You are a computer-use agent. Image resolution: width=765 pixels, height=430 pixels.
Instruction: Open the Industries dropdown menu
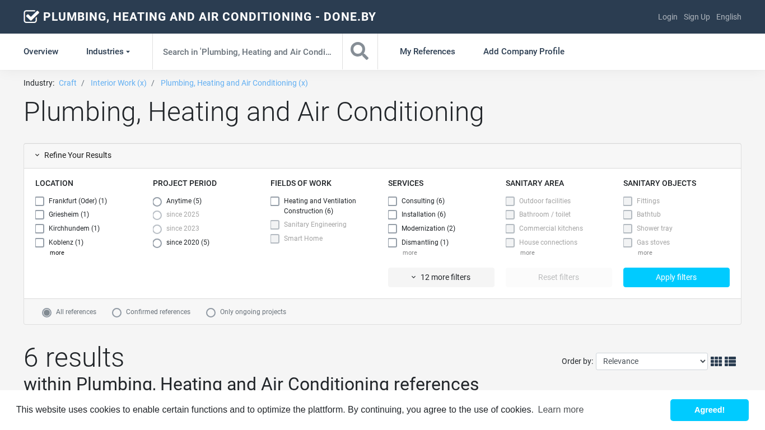pos(108,52)
